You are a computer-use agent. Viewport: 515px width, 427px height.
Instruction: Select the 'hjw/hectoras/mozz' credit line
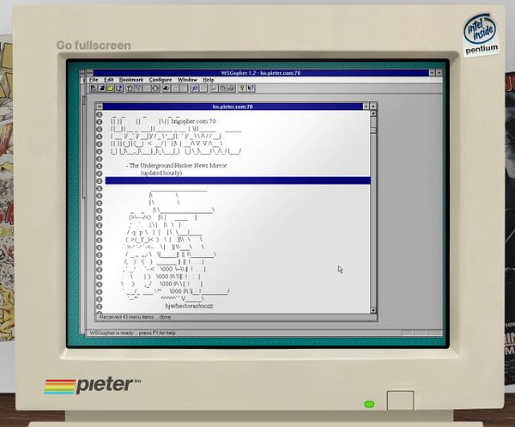(x=189, y=306)
